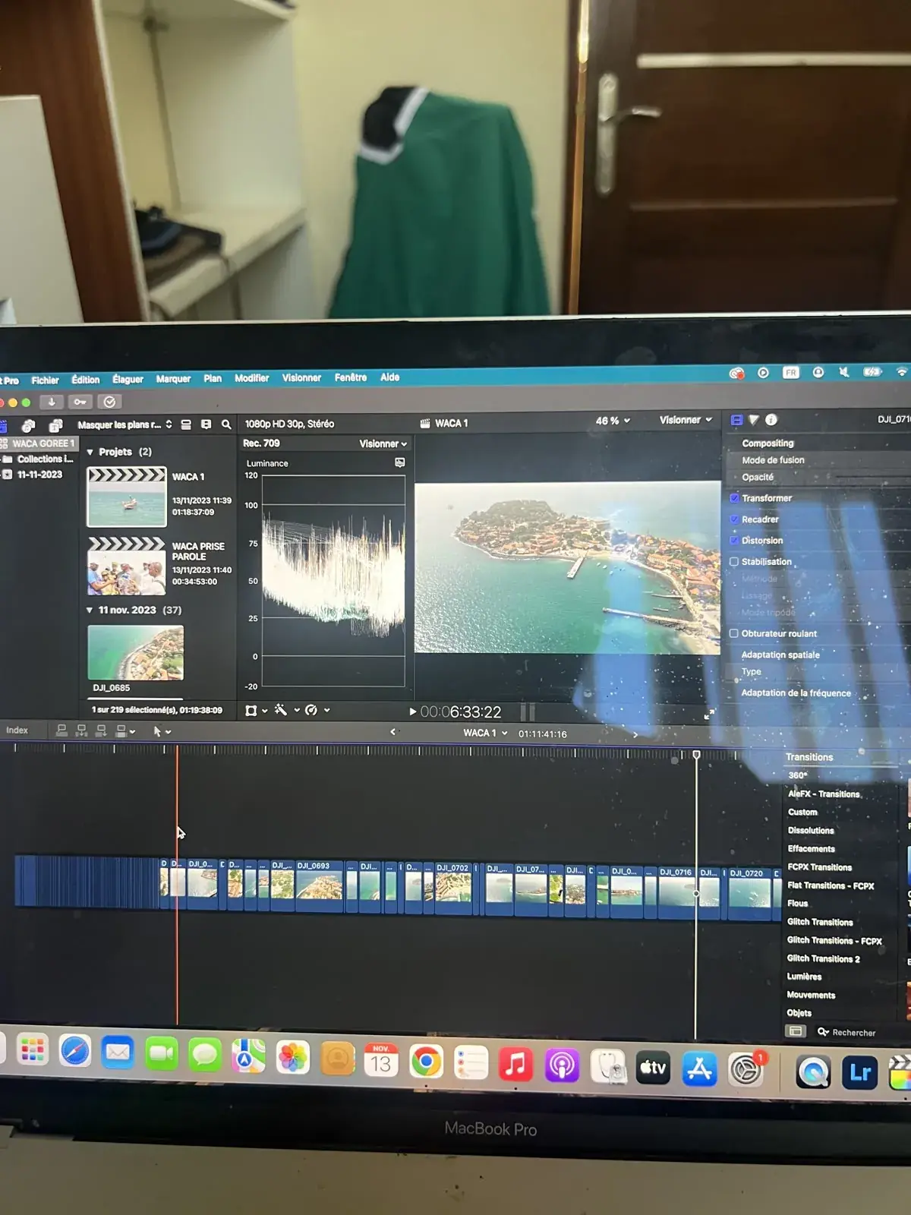The height and width of the screenshot is (1215, 911).
Task: Collapse the 11 nov. 2023 section triangle
Action: [90, 610]
